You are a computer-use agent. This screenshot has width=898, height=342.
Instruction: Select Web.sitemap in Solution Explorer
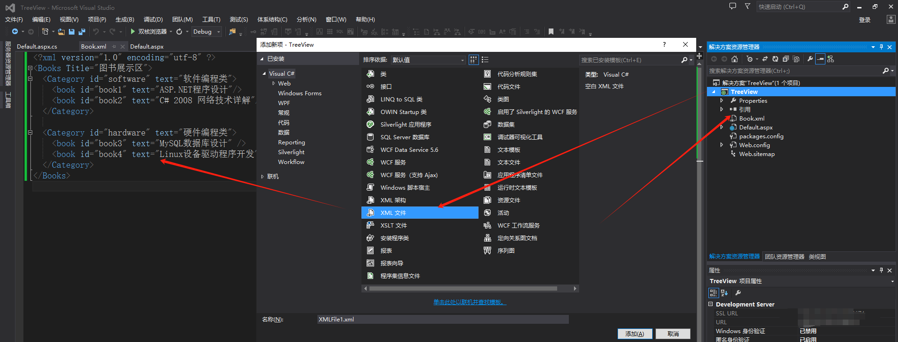[757, 154]
